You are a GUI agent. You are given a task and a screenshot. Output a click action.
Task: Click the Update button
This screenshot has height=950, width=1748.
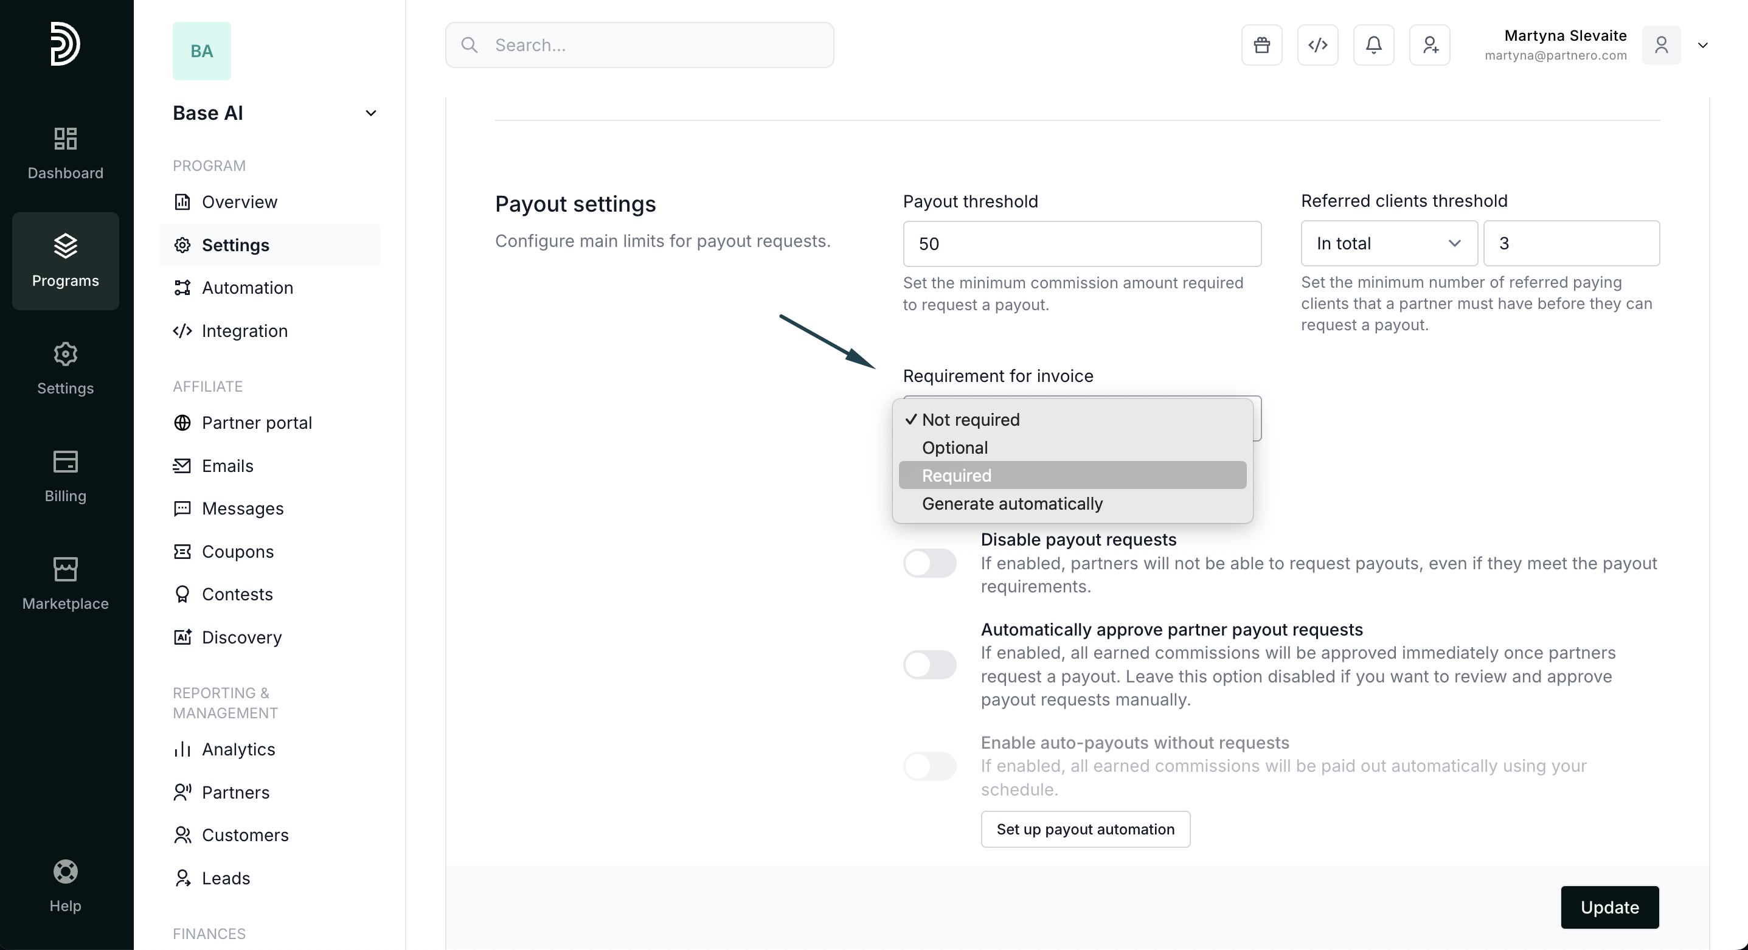(x=1609, y=907)
